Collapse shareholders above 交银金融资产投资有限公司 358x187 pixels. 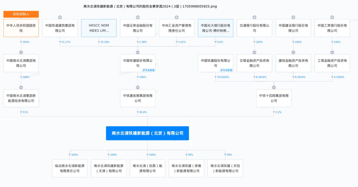click(254, 52)
